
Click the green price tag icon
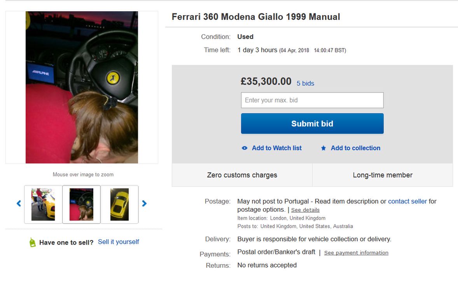(x=32, y=242)
